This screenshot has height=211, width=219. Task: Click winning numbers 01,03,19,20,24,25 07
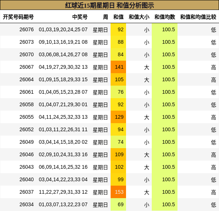[x=63, y=29]
